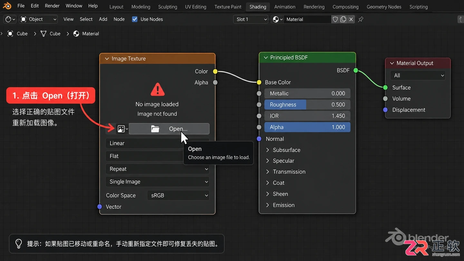Click the Color output socket

[215, 72]
